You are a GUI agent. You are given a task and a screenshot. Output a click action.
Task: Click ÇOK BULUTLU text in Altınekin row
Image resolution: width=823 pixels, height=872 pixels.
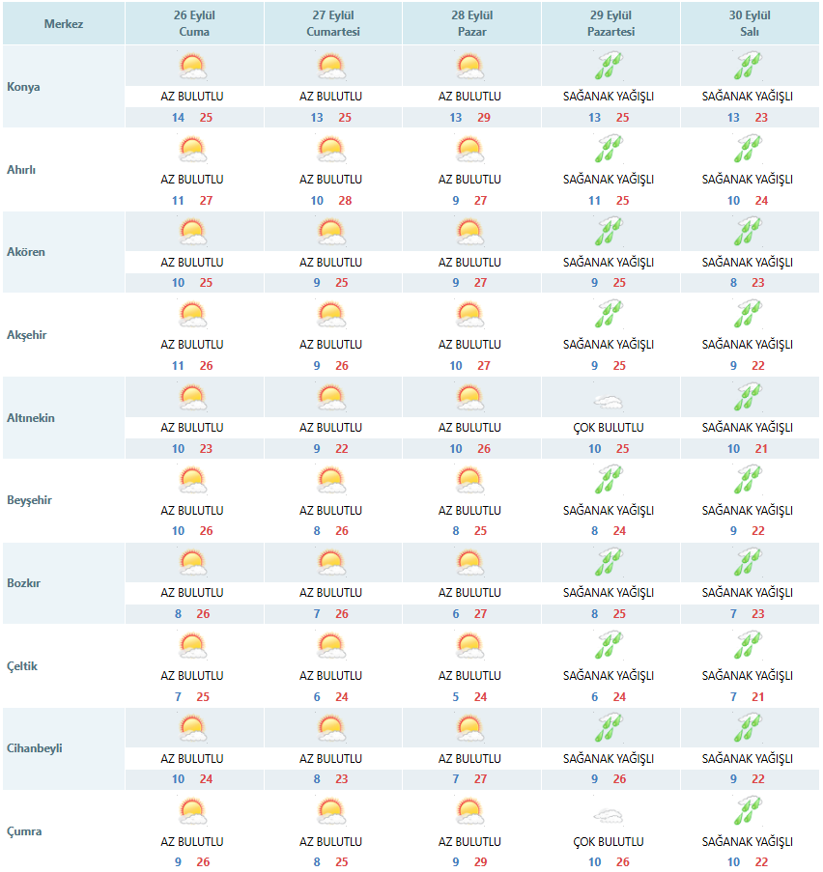[x=609, y=428]
